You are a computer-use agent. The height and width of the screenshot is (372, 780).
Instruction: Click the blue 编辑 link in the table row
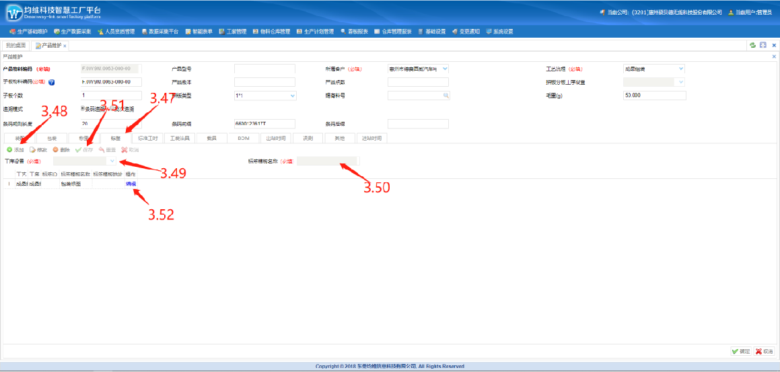coord(130,184)
